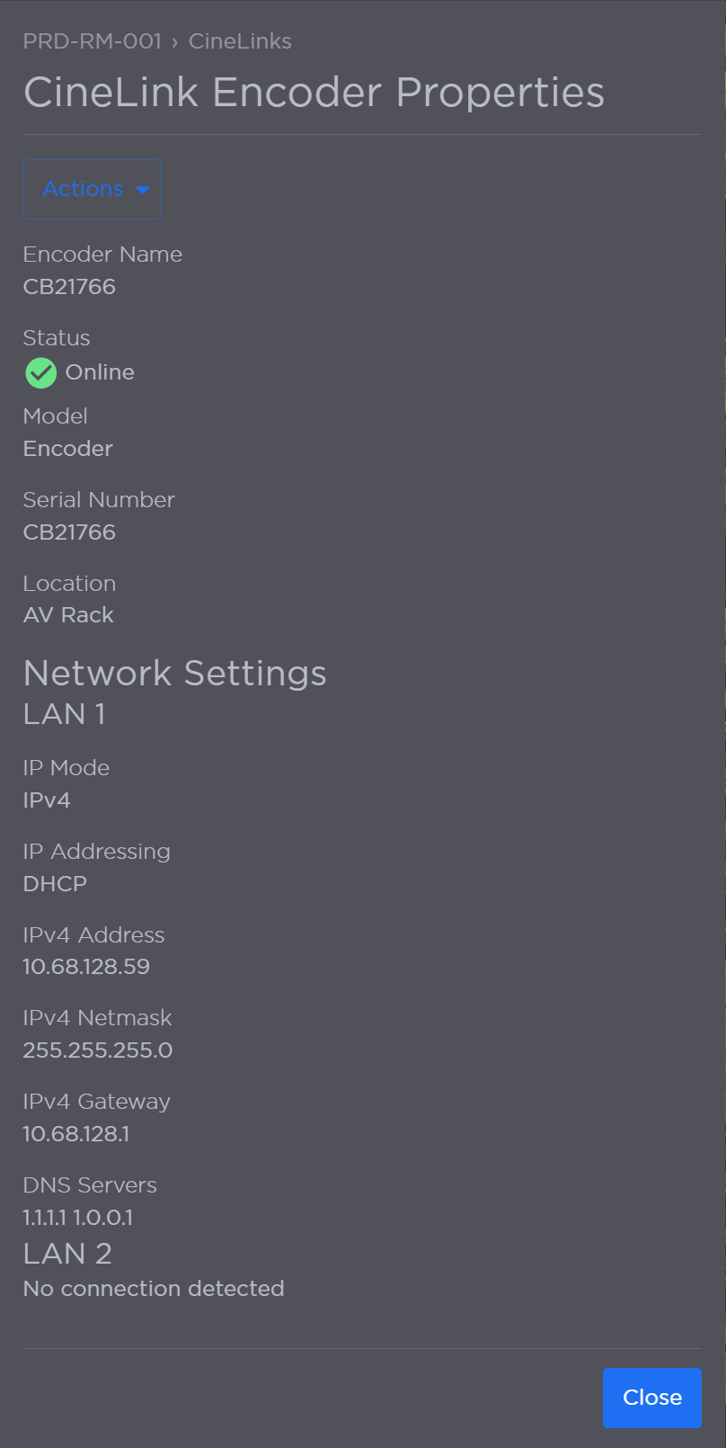Click the IPv4 Address 10.68.128.59
Screen dimensions: 726x1448
click(86, 966)
